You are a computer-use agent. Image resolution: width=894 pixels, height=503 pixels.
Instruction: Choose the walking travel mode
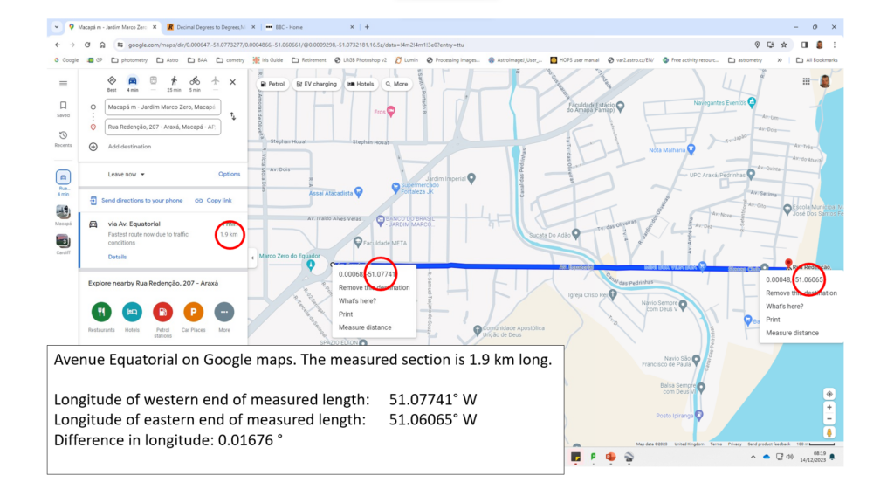pyautogui.click(x=174, y=81)
